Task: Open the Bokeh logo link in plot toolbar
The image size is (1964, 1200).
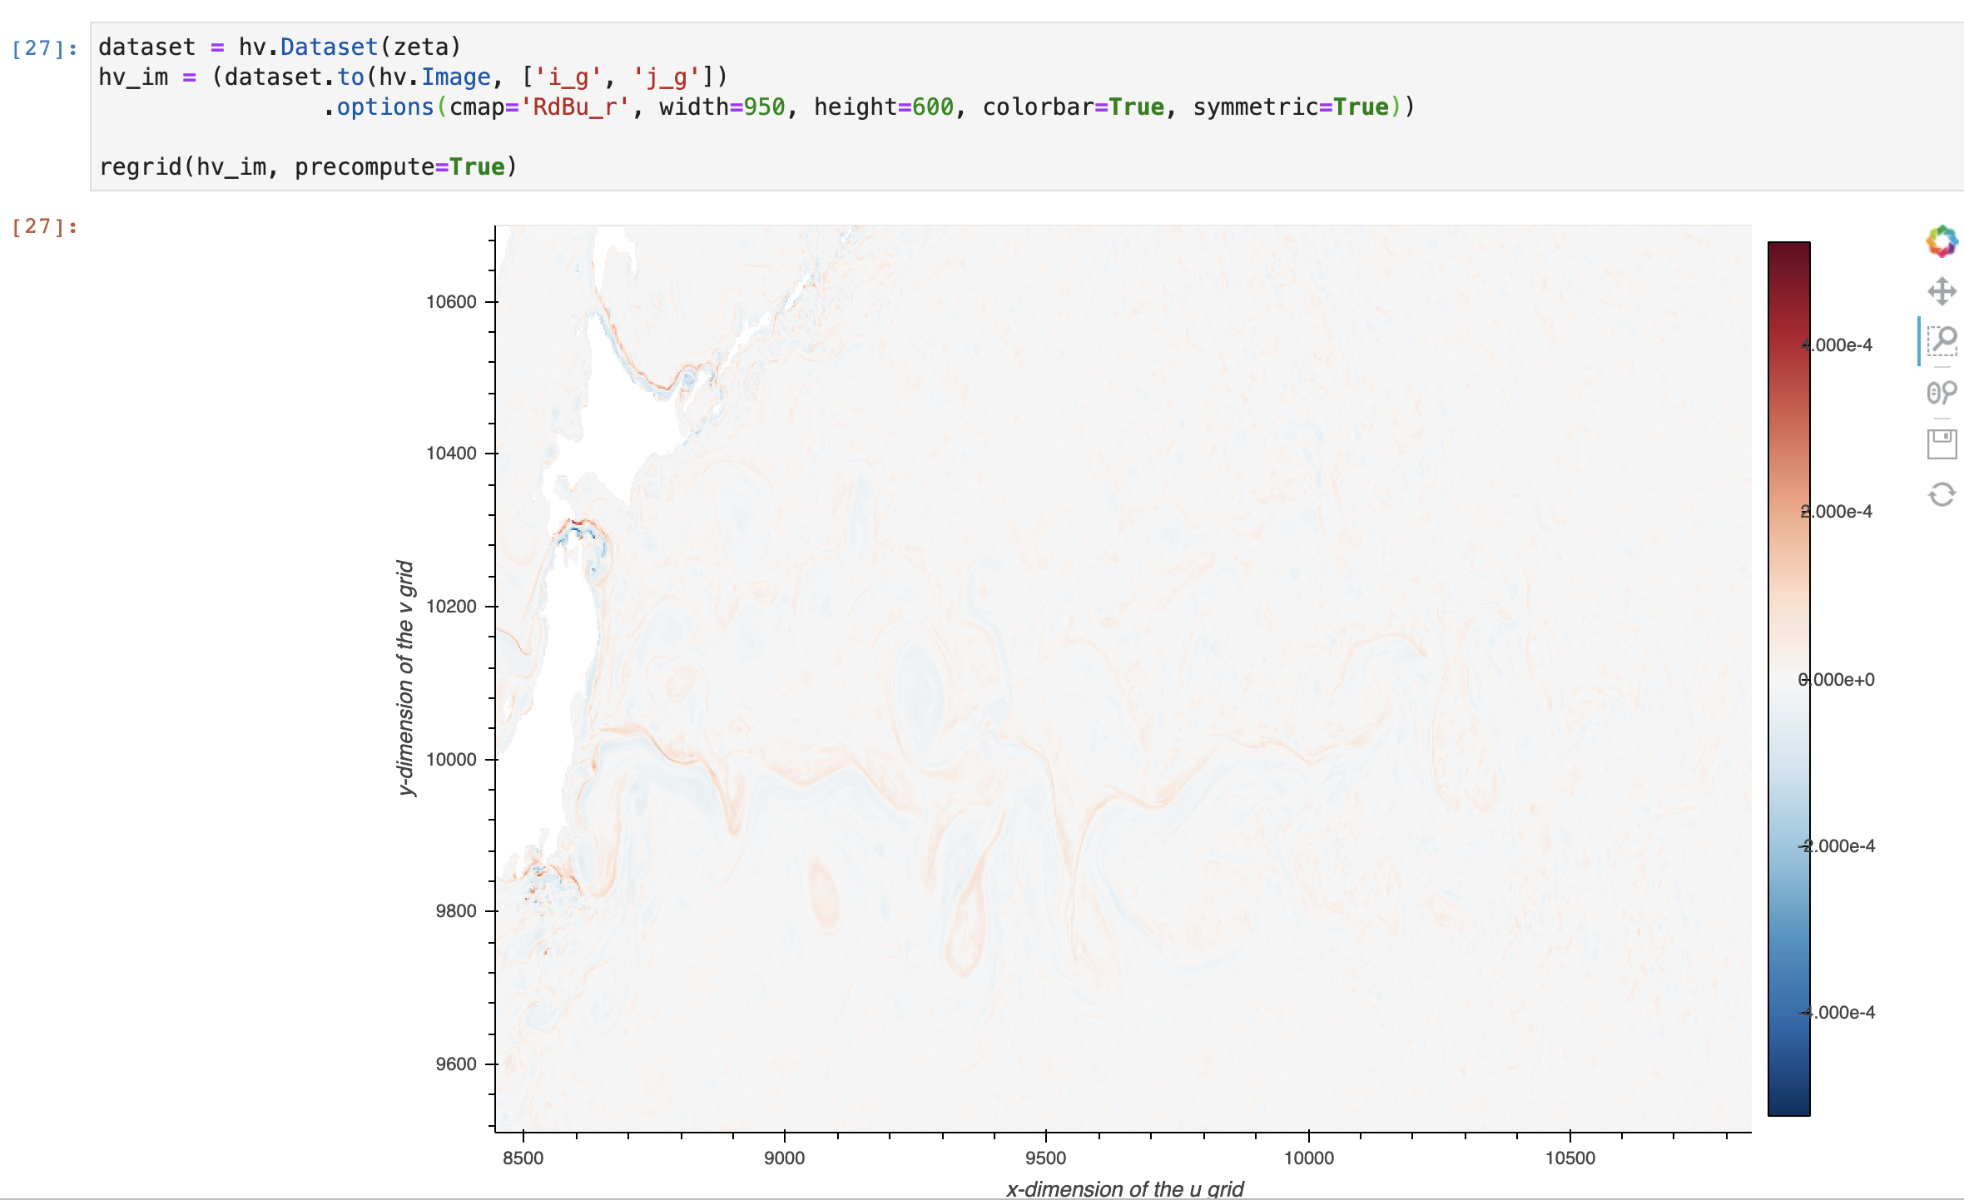Action: [x=1942, y=241]
